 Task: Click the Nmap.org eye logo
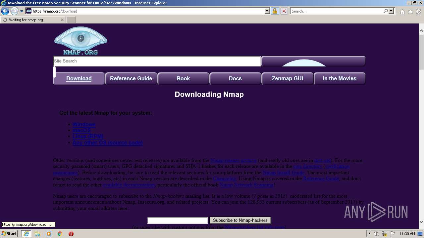pyautogui.click(x=80, y=40)
